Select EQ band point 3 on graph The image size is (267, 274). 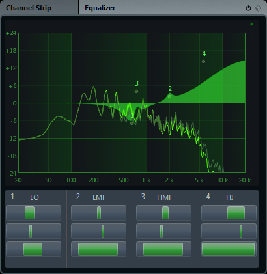tap(136, 91)
